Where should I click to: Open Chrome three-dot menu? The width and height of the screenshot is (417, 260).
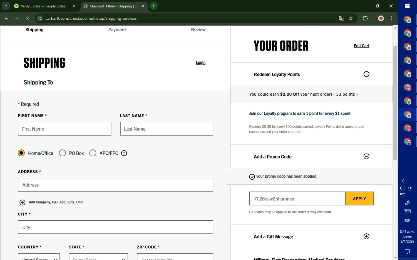(391, 18)
